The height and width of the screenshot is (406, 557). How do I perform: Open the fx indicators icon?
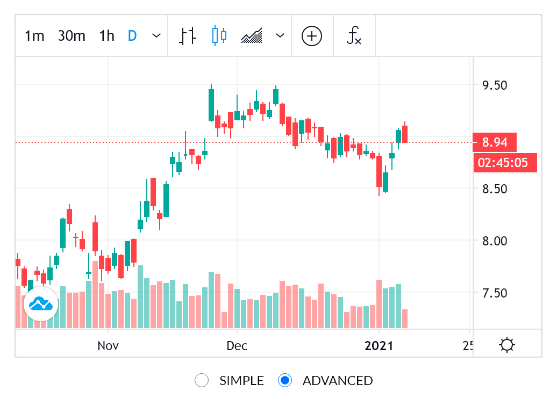354,36
